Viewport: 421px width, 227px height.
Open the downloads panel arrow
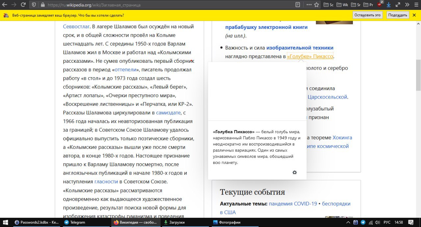coord(389,5)
